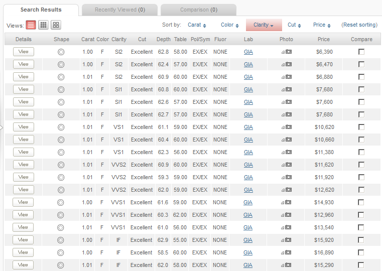Select compare checkbox for $15,920 diamond

coord(361,240)
